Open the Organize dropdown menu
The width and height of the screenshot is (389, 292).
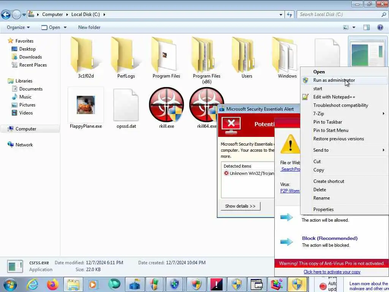click(x=18, y=27)
